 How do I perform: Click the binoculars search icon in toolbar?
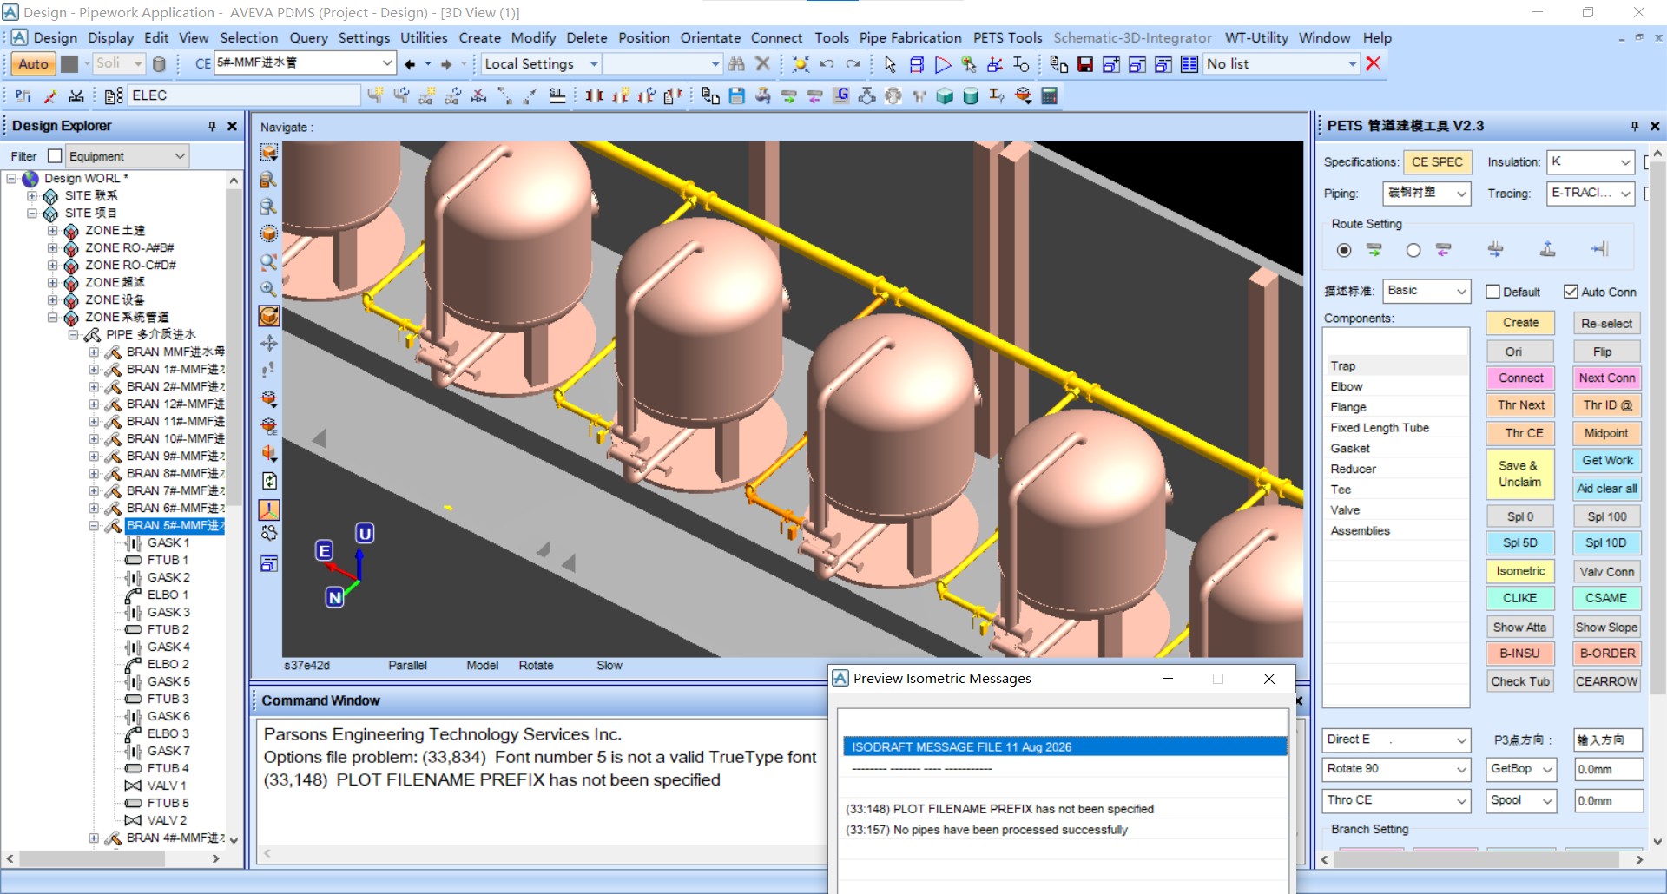point(736,64)
